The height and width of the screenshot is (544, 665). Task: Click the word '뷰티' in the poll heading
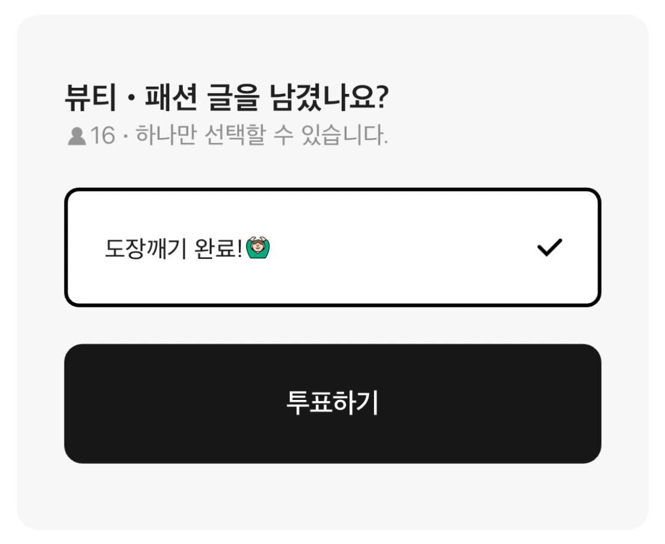pos(91,97)
